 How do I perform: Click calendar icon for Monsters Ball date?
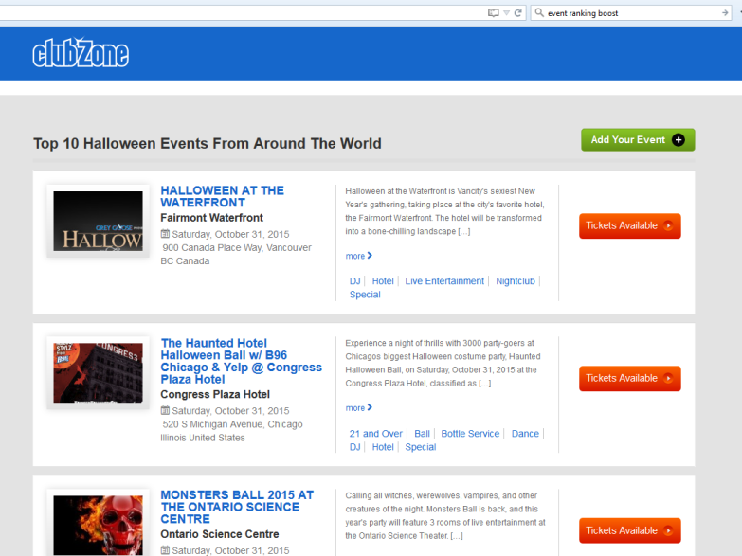click(x=165, y=550)
